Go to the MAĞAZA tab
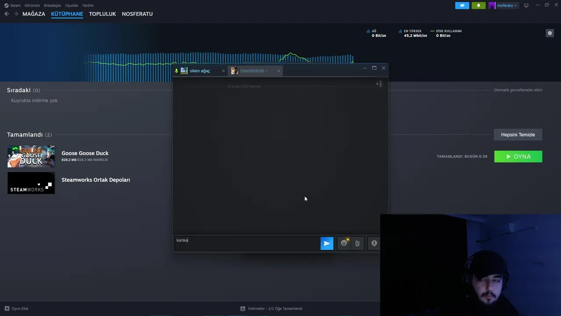 pyautogui.click(x=34, y=14)
